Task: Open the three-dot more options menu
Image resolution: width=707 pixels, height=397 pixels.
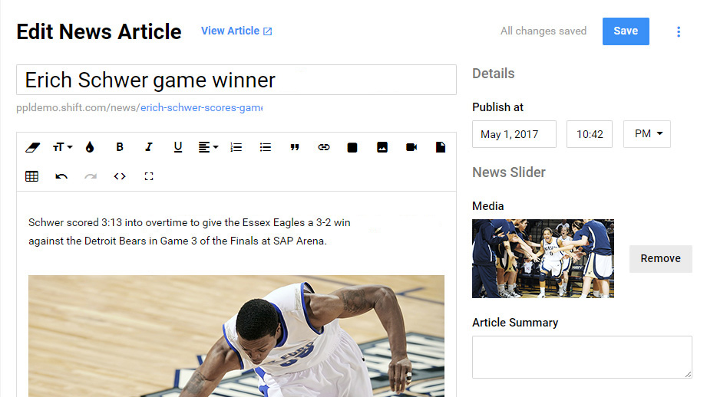Action: pos(679,31)
